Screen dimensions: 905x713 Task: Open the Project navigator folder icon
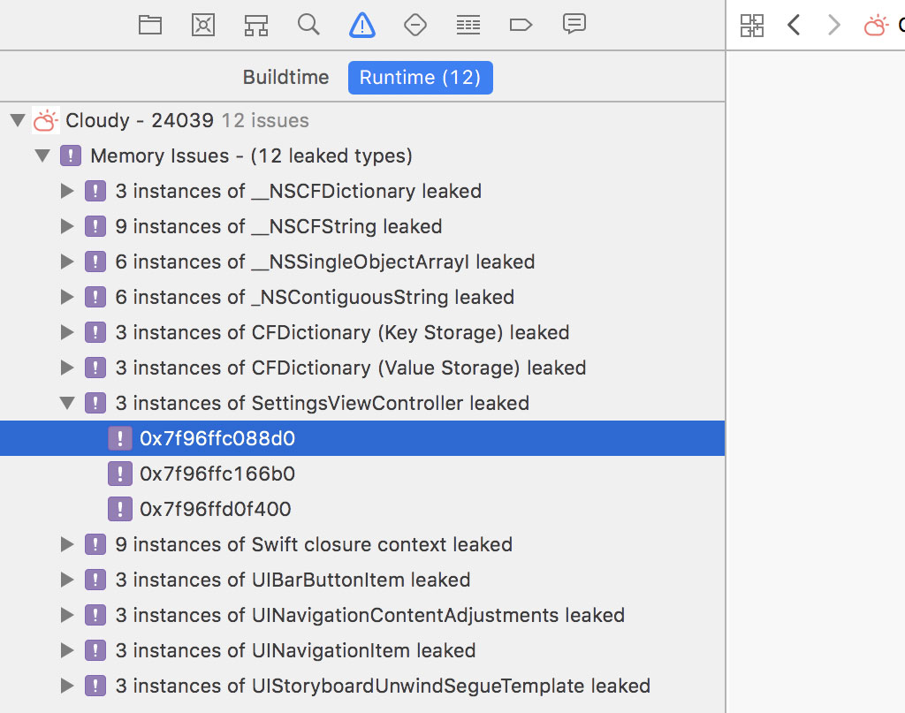pyautogui.click(x=149, y=25)
